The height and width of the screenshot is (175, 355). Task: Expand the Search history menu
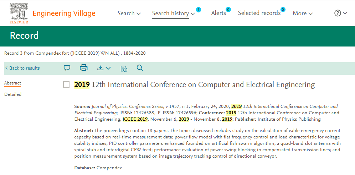click(x=174, y=13)
